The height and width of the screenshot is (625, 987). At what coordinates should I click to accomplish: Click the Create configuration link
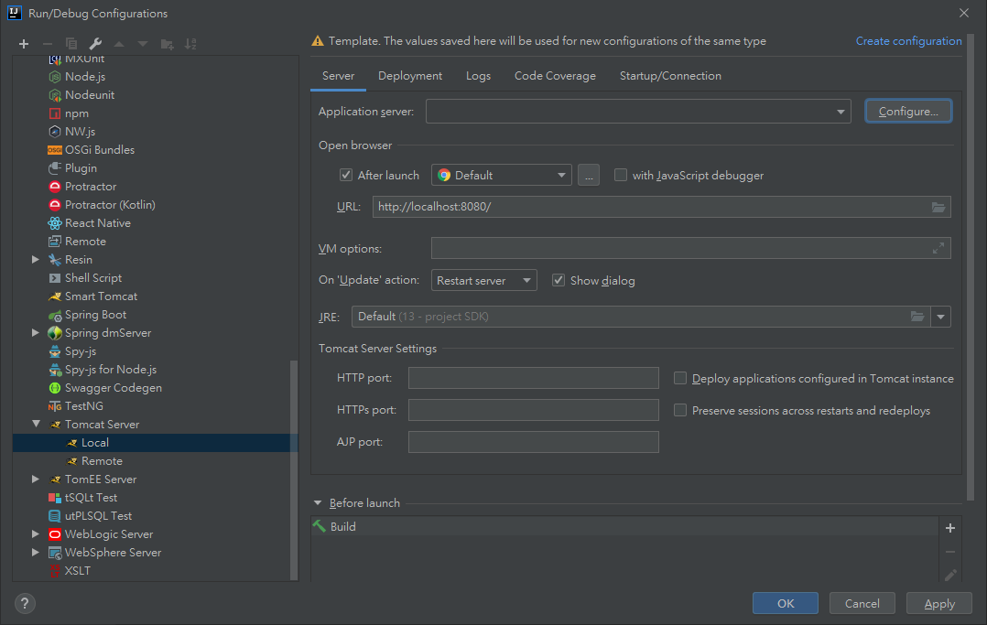(908, 41)
